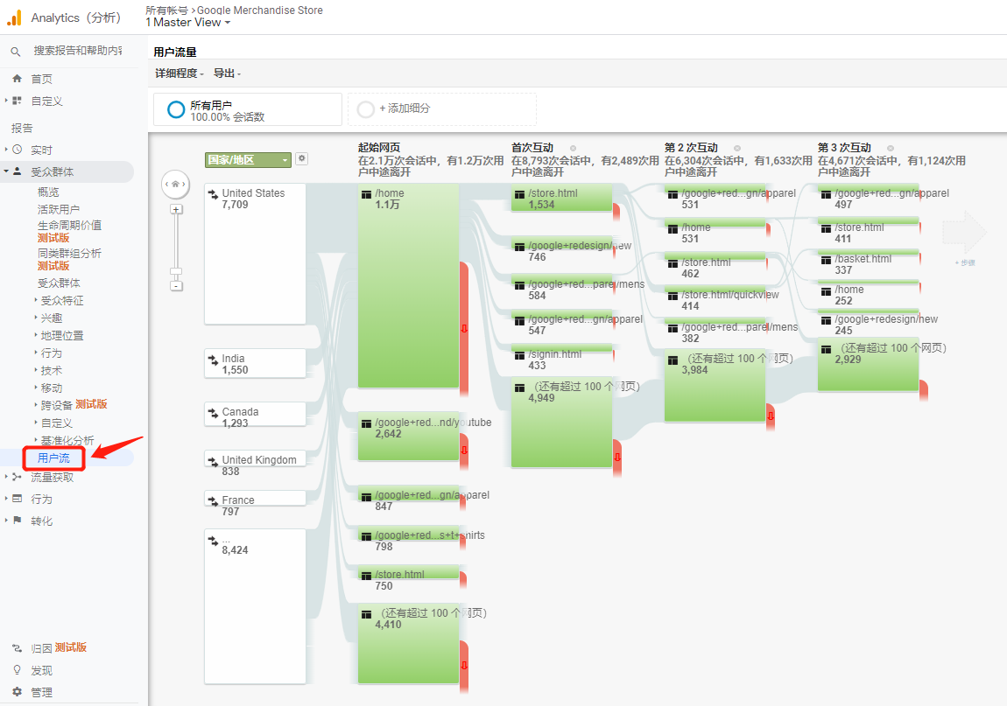Click the zoom slider handle
1007x706 pixels.
tap(176, 271)
